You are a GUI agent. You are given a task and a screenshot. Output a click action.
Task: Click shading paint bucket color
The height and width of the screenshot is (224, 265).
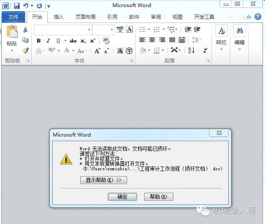143,50
